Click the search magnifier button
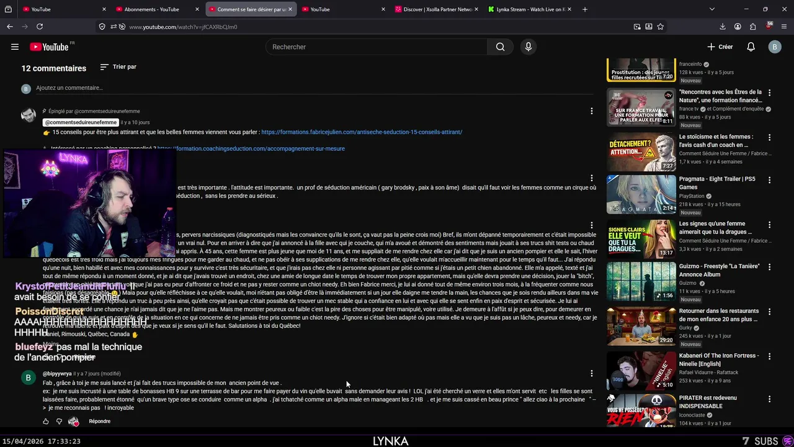794x447 pixels. tap(500, 47)
